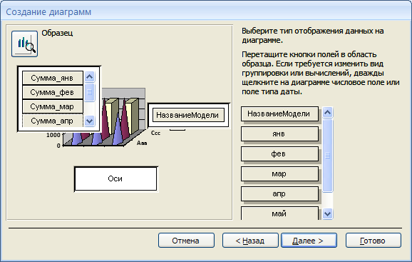412x262 pixels.
Task: Proceed with the Далее button
Action: click(309, 241)
